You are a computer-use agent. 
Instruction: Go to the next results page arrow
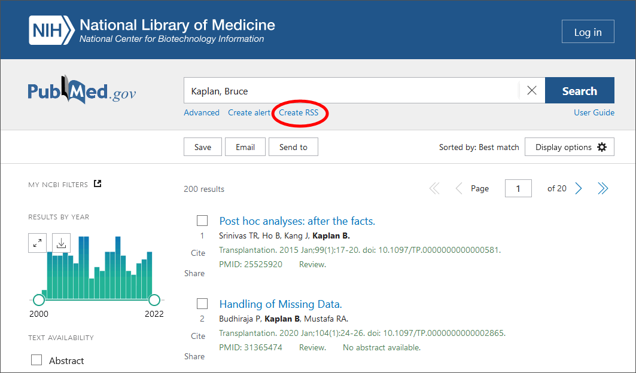click(579, 188)
